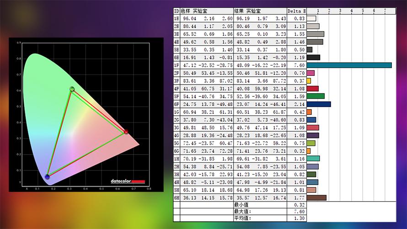Select the rose red bar in row 3G
The height and width of the screenshot is (229, 407).
pyautogui.click(x=313, y=128)
